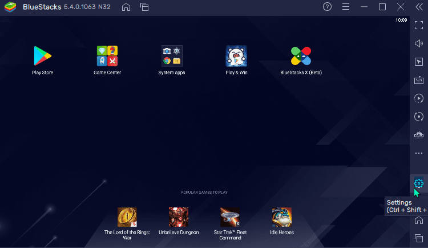Close the BlueStacks window
Viewport: 428px width, 248px height.
click(401, 7)
